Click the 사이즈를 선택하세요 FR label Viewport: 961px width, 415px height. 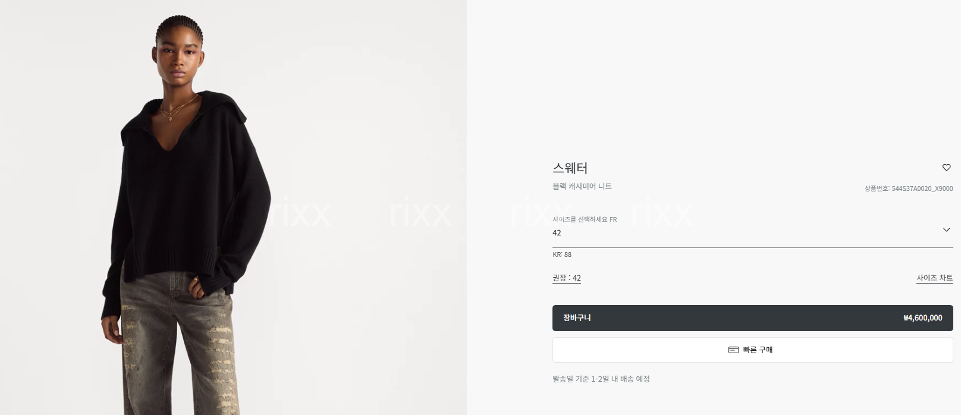pyautogui.click(x=585, y=219)
